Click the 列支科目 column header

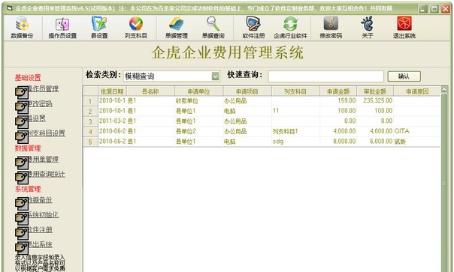(295, 91)
